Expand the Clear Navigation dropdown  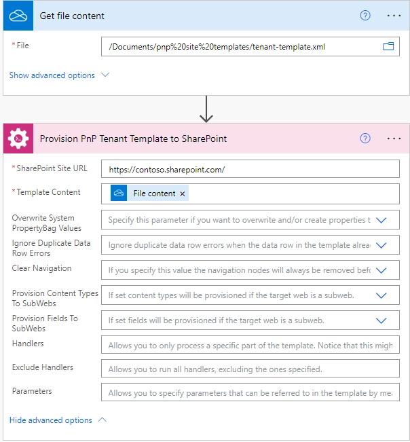381,270
